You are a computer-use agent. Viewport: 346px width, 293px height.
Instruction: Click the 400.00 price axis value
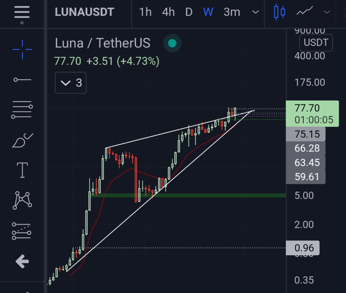coord(310,56)
